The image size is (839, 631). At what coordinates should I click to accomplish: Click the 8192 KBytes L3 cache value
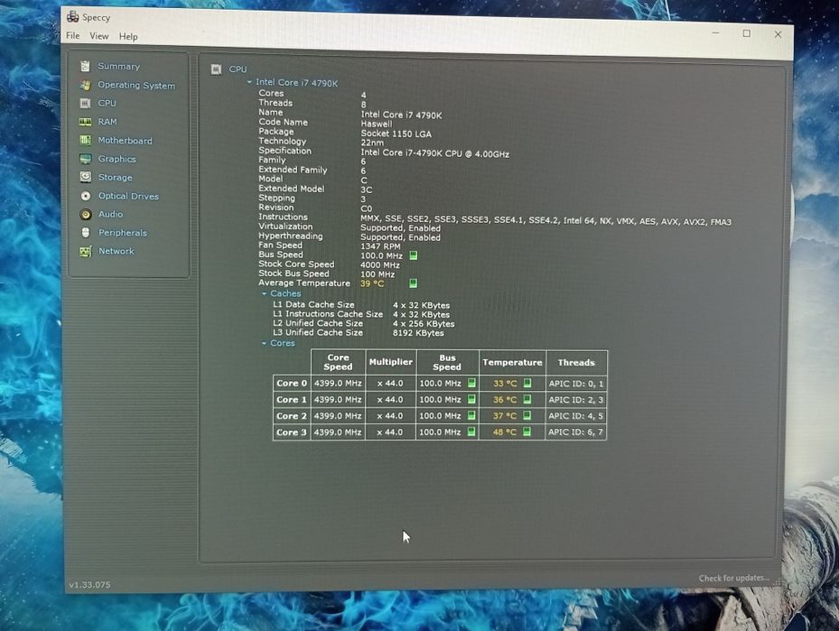click(x=418, y=332)
